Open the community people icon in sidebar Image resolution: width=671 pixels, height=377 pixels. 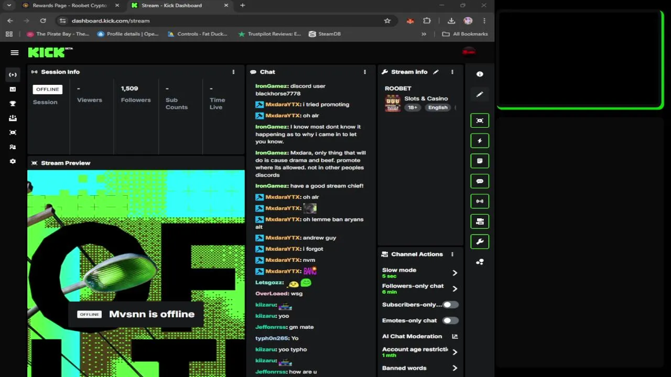click(13, 147)
